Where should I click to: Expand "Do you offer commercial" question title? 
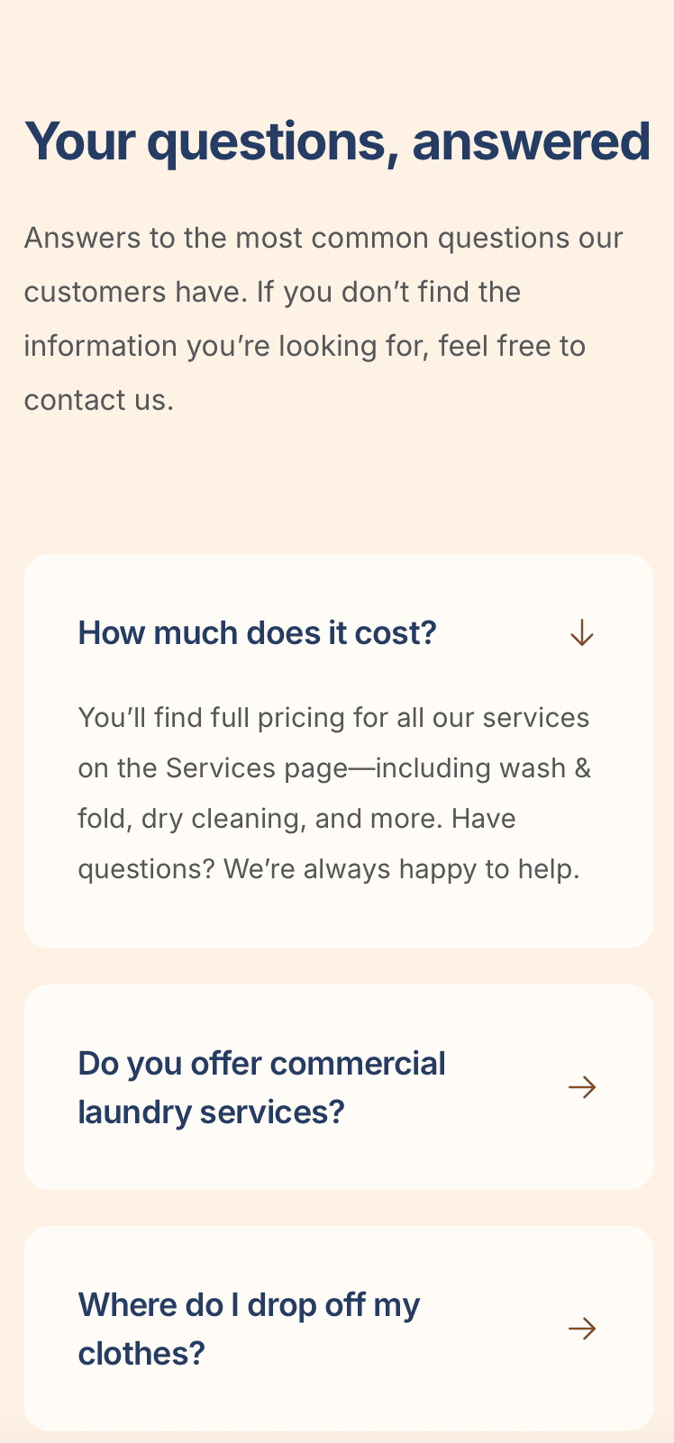point(262,1064)
